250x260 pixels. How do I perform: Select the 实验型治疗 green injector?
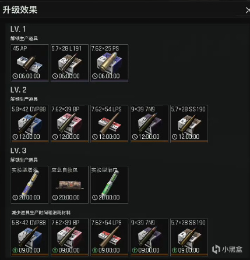tap(110, 184)
